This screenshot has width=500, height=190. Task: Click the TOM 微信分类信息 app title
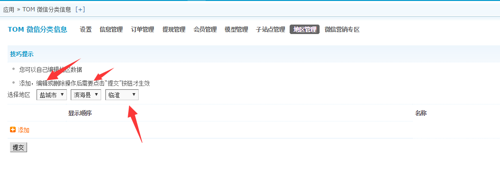38,29
